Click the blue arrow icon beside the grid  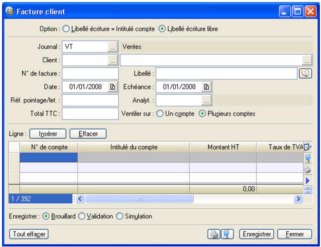(x=308, y=180)
